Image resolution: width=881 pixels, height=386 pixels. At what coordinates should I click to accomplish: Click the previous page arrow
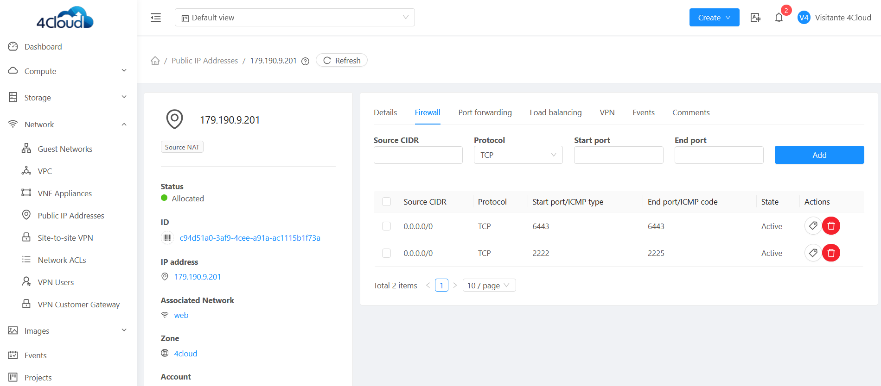(428, 285)
